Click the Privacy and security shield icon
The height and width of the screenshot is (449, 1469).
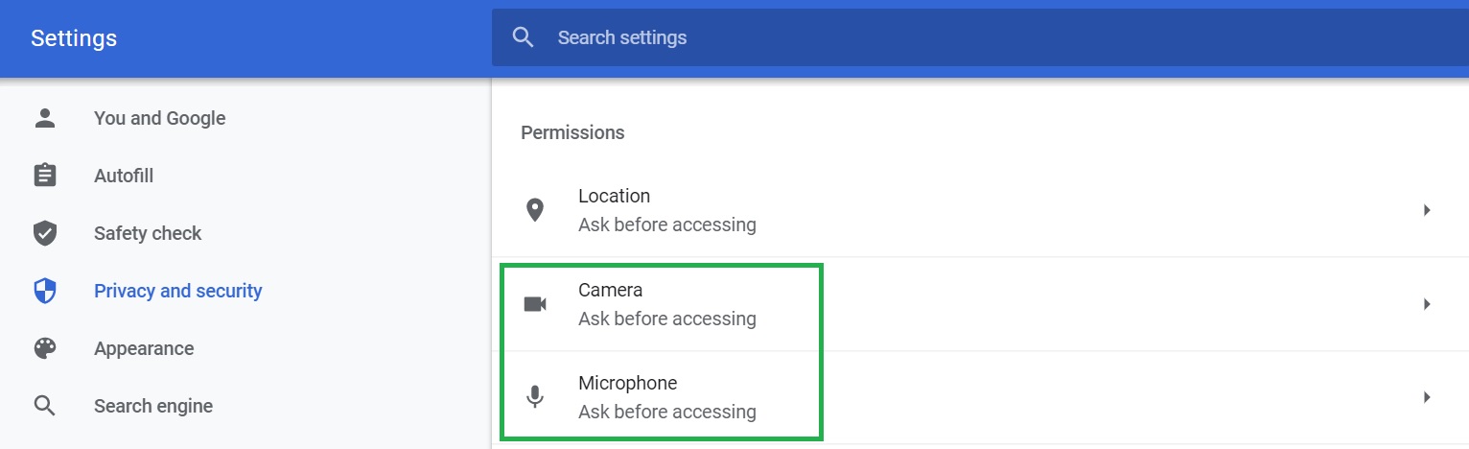coord(45,291)
